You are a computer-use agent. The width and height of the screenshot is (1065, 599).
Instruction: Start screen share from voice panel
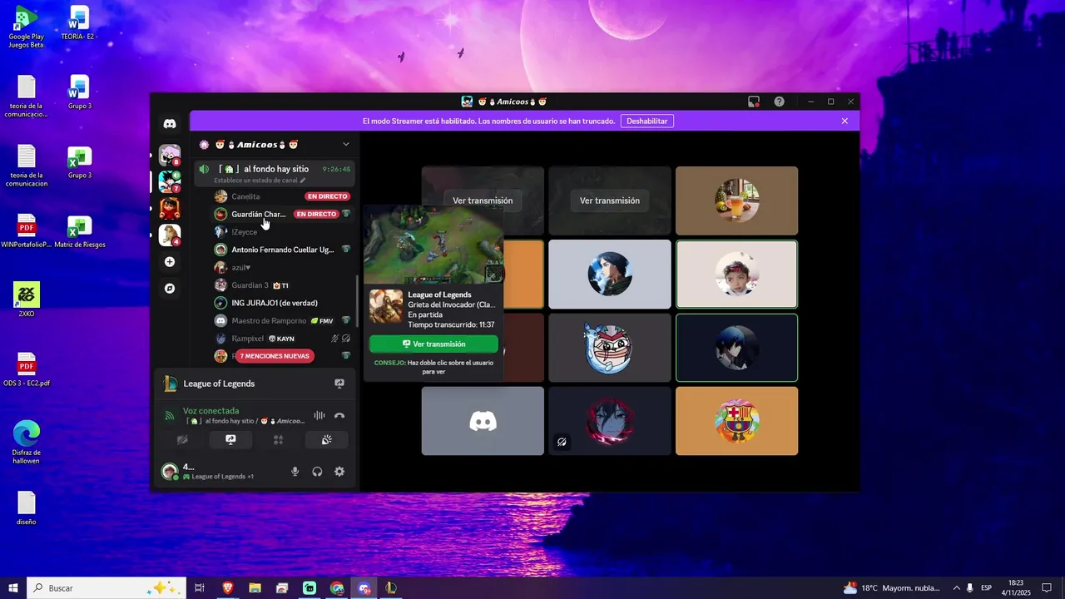click(230, 440)
